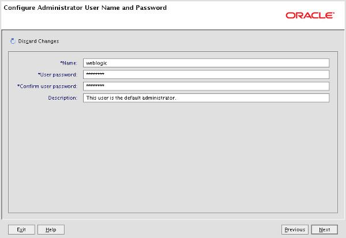
Task: Exit the configuration wizard
Action: 21,229
